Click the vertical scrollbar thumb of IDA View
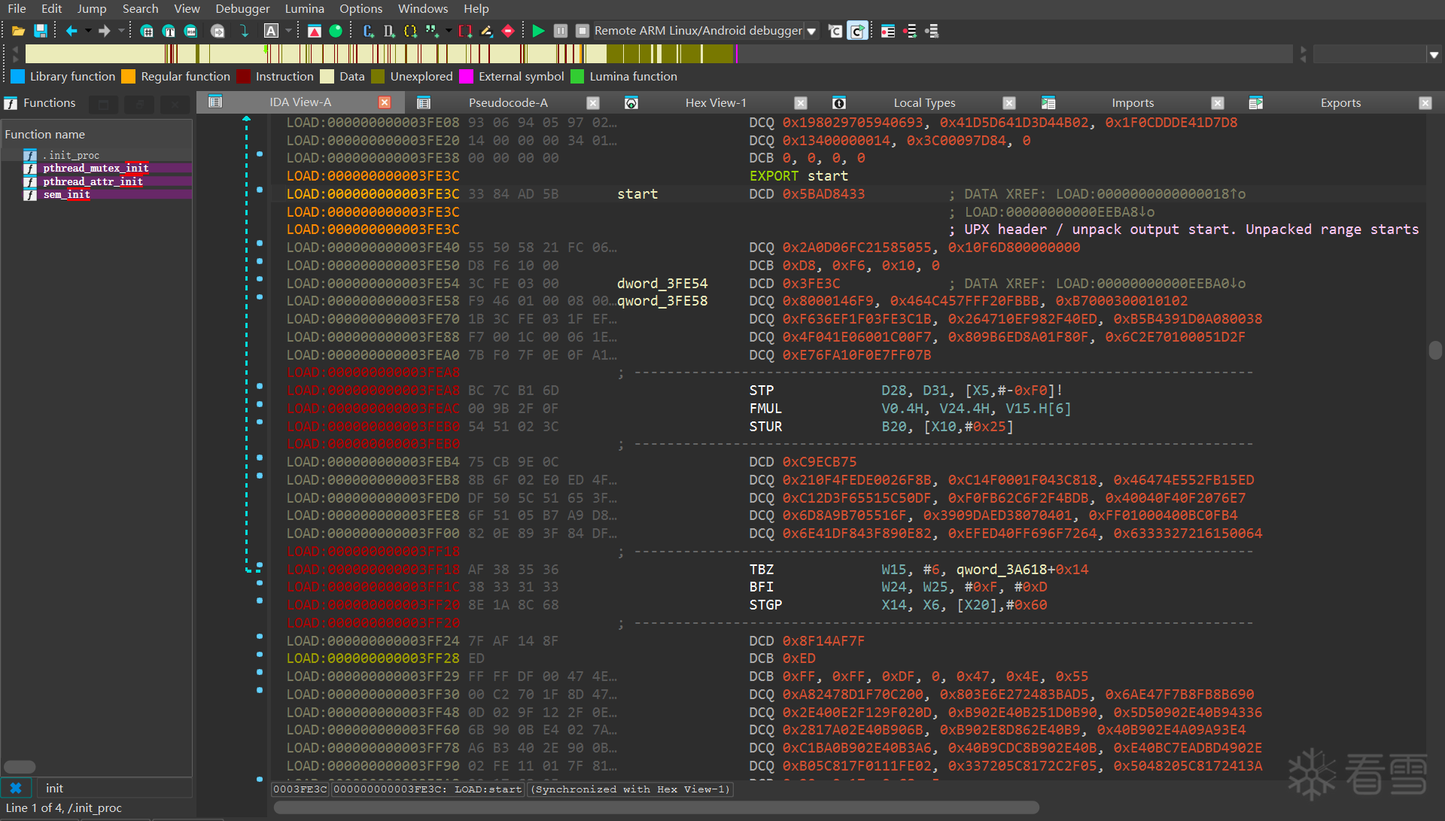 1435,351
